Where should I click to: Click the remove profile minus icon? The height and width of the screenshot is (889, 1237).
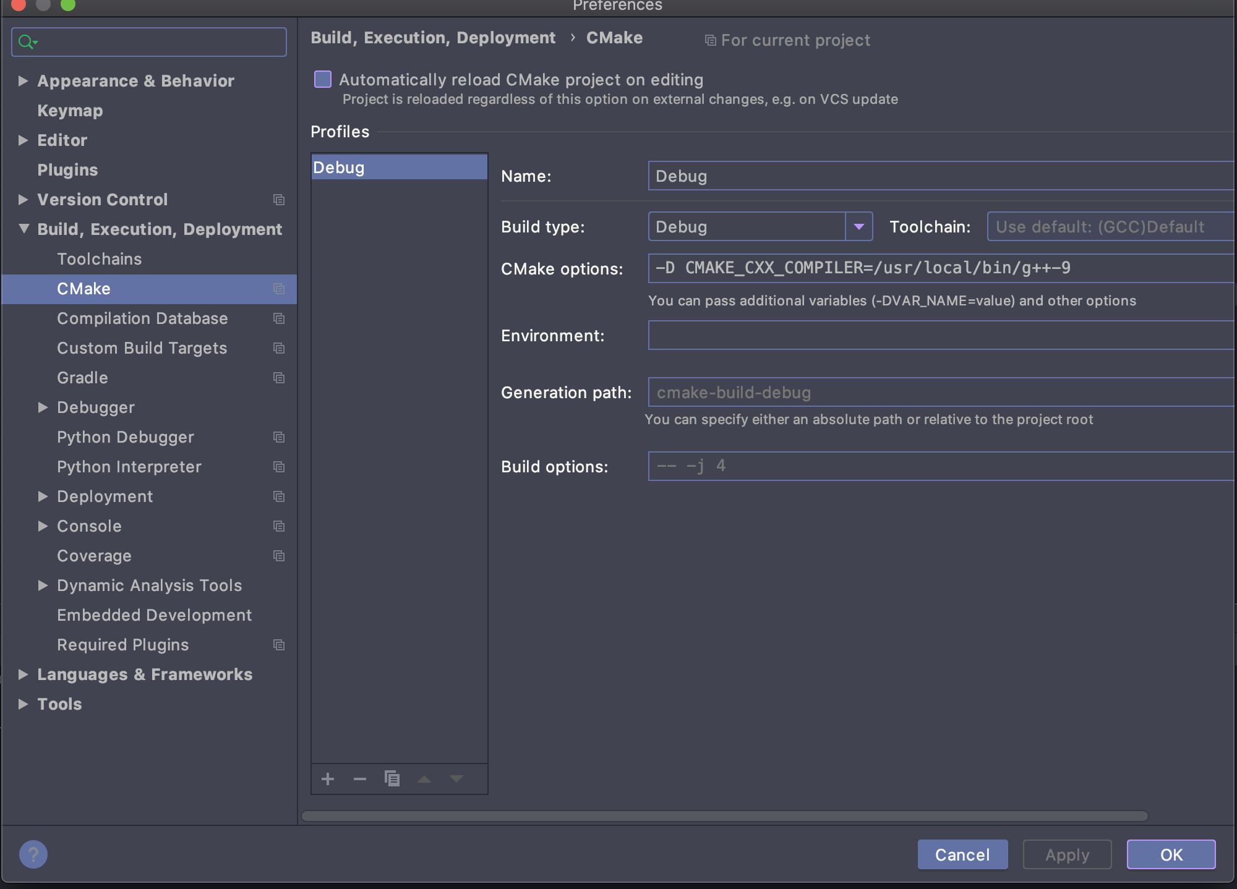360,779
